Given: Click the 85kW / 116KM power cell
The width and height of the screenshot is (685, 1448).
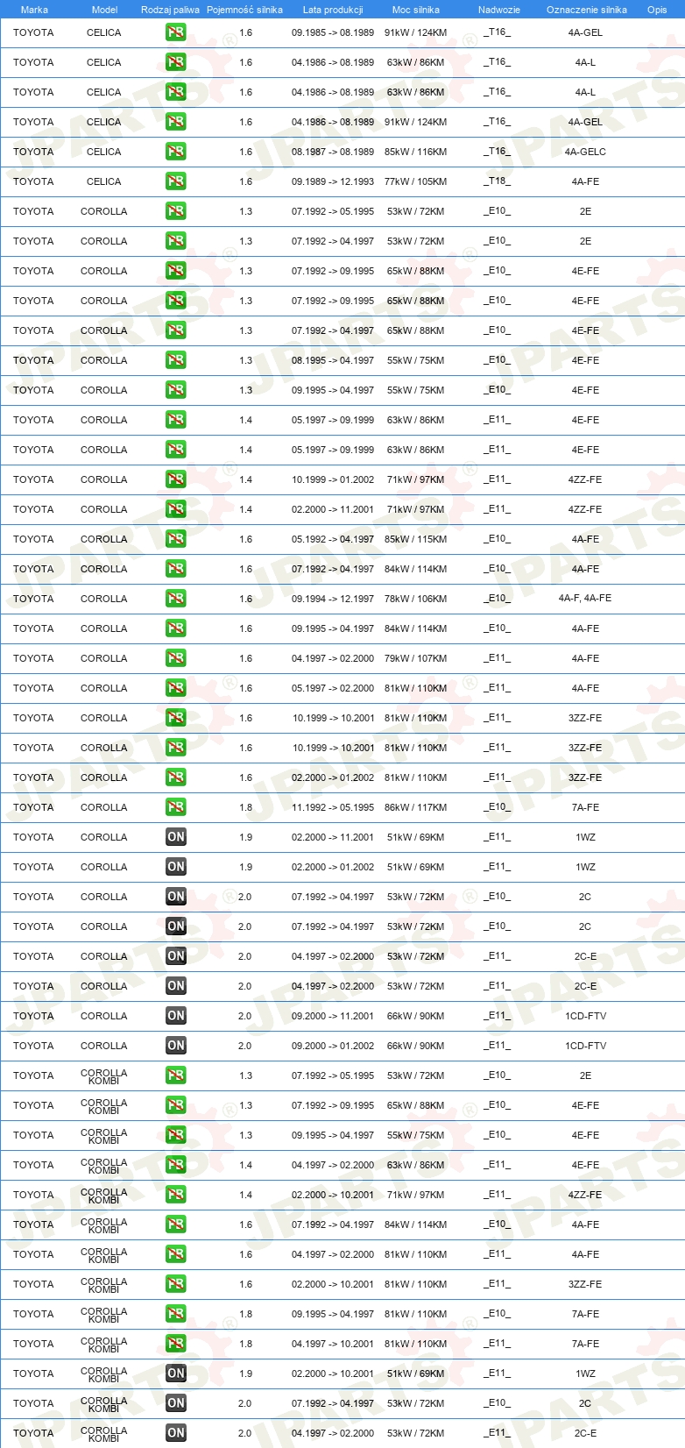Looking at the screenshot, I should coord(415,152).
